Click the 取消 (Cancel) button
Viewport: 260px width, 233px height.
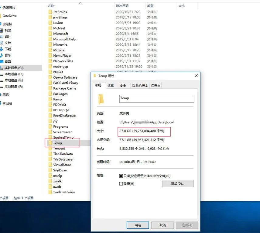(162, 225)
